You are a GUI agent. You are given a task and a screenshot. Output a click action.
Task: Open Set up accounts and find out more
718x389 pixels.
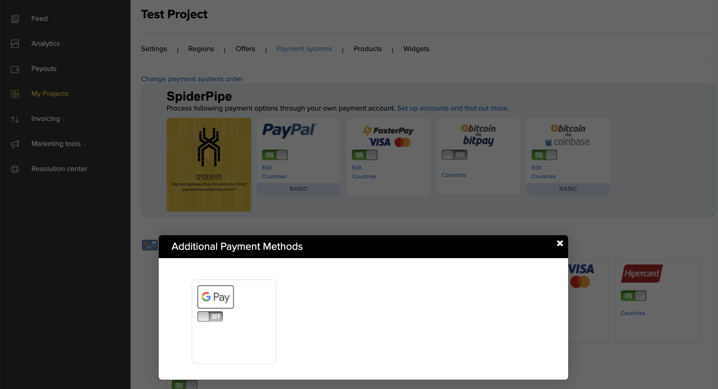452,108
